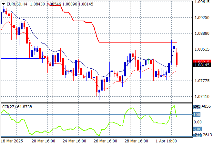Click the blue -100 CCI level tag
The image size is (213, 145).
198,129
